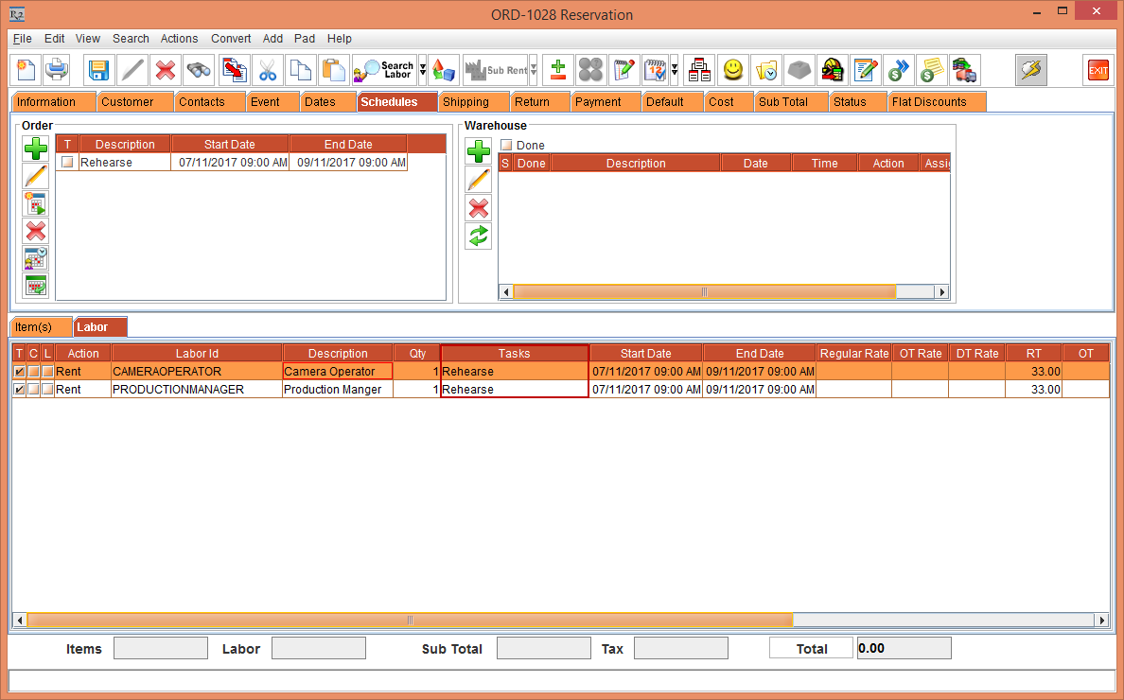Viewport: 1124px width, 700px height.
Task: Click the delivery truck toolbar icon
Action: tap(965, 70)
